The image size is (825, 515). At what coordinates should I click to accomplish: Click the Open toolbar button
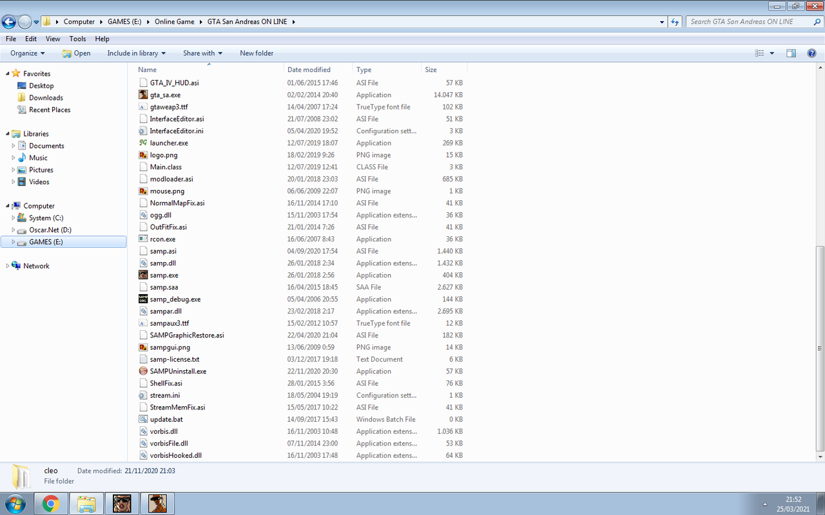[77, 53]
